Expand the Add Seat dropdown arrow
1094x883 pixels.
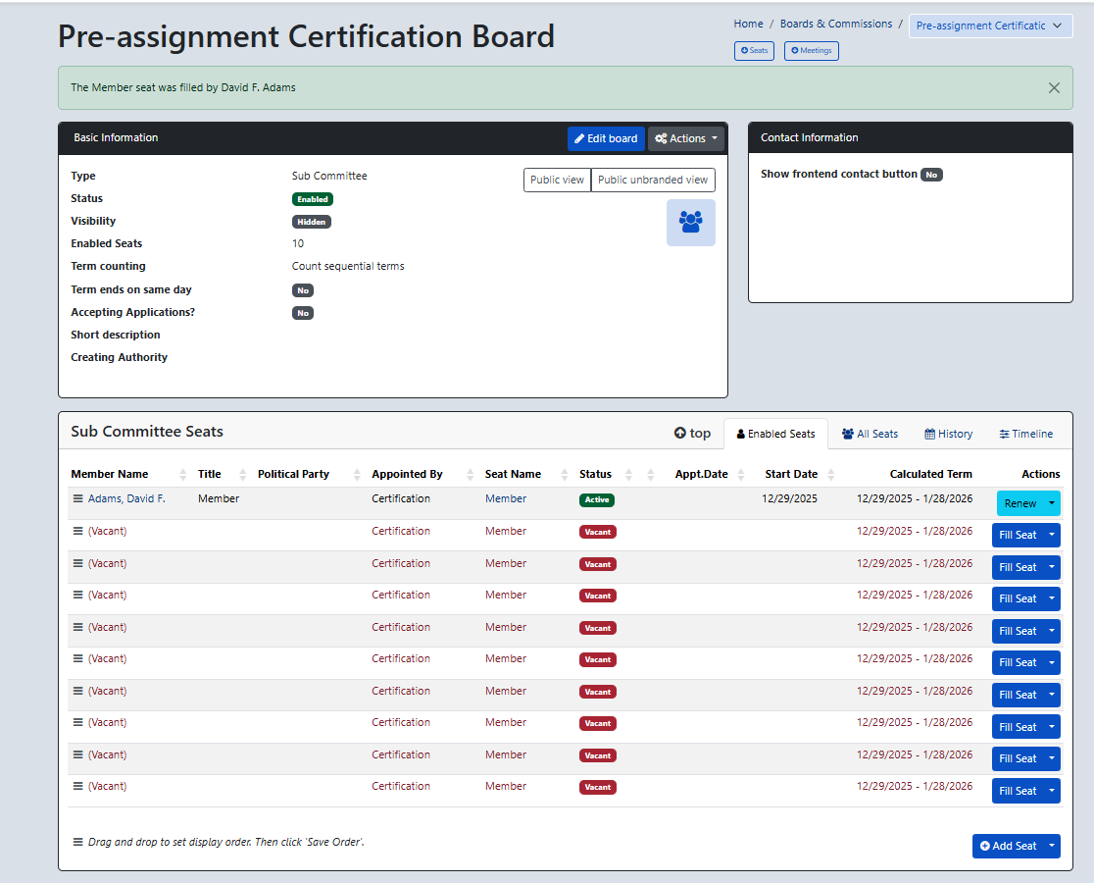(1052, 846)
